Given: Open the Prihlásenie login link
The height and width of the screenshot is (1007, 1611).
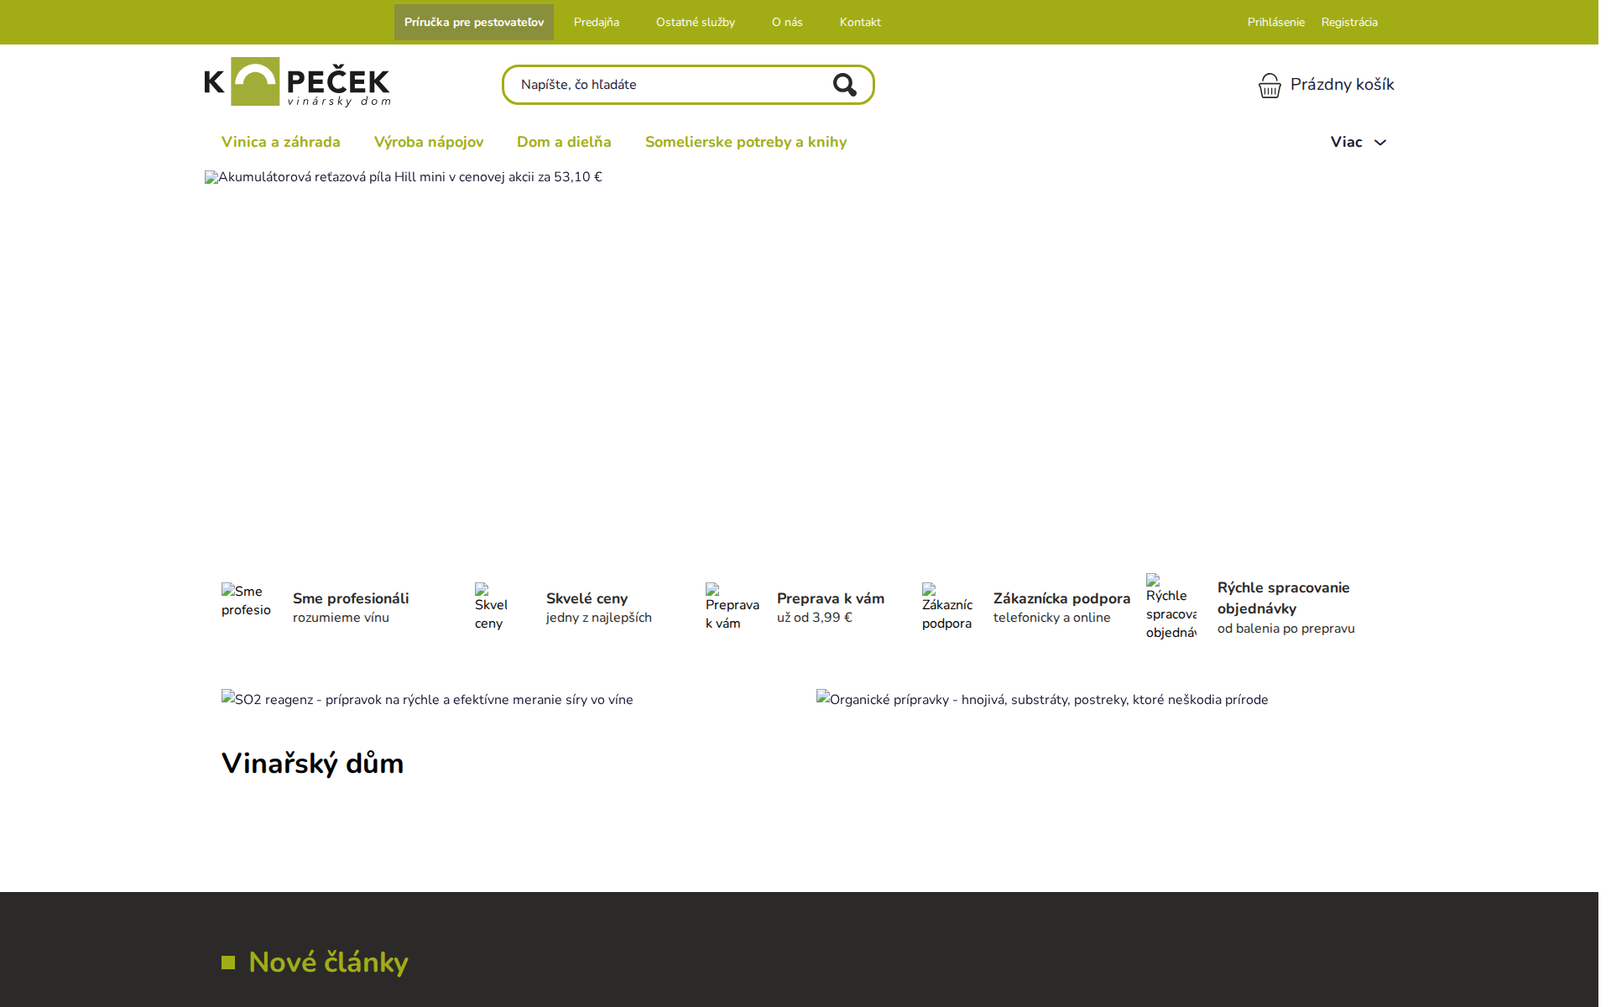Looking at the screenshot, I should [x=1275, y=23].
